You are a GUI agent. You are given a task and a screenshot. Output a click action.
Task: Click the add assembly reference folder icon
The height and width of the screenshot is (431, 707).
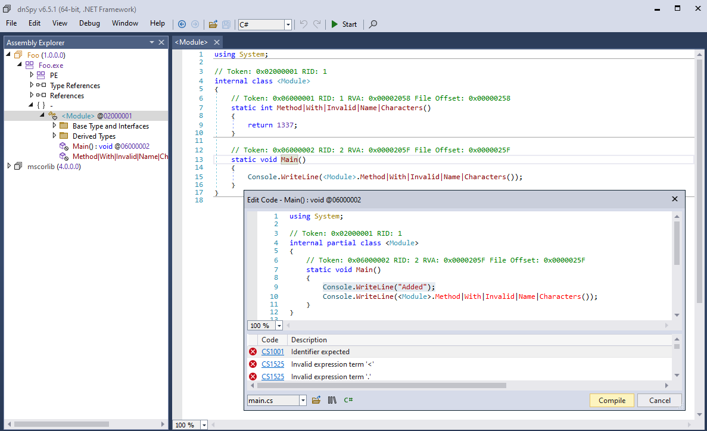(x=316, y=400)
